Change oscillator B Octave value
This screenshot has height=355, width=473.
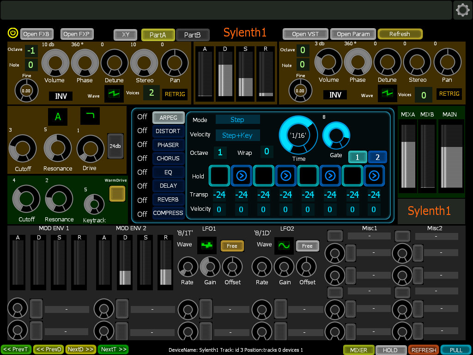pyautogui.click(x=303, y=50)
